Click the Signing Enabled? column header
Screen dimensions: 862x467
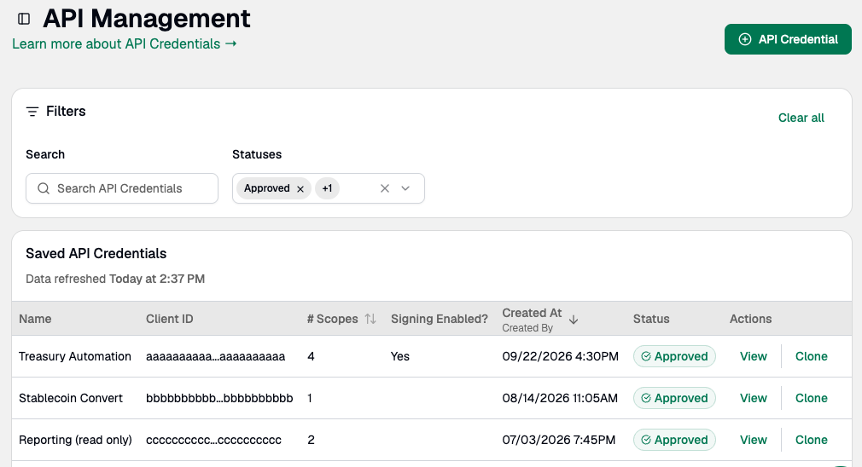point(440,319)
